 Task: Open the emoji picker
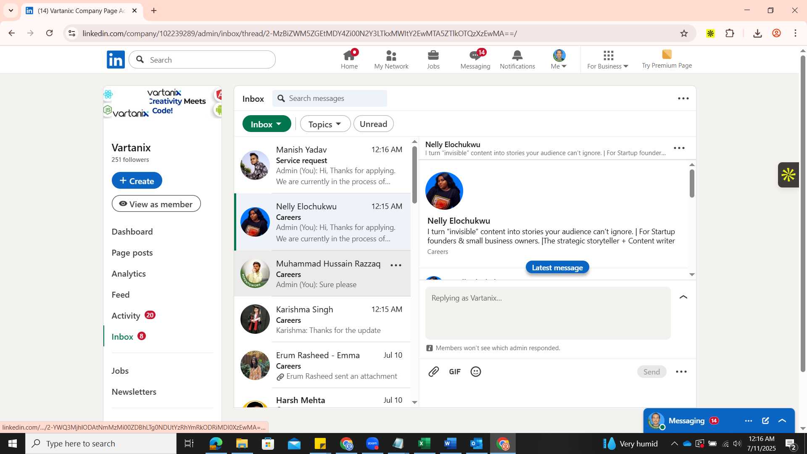tap(476, 372)
